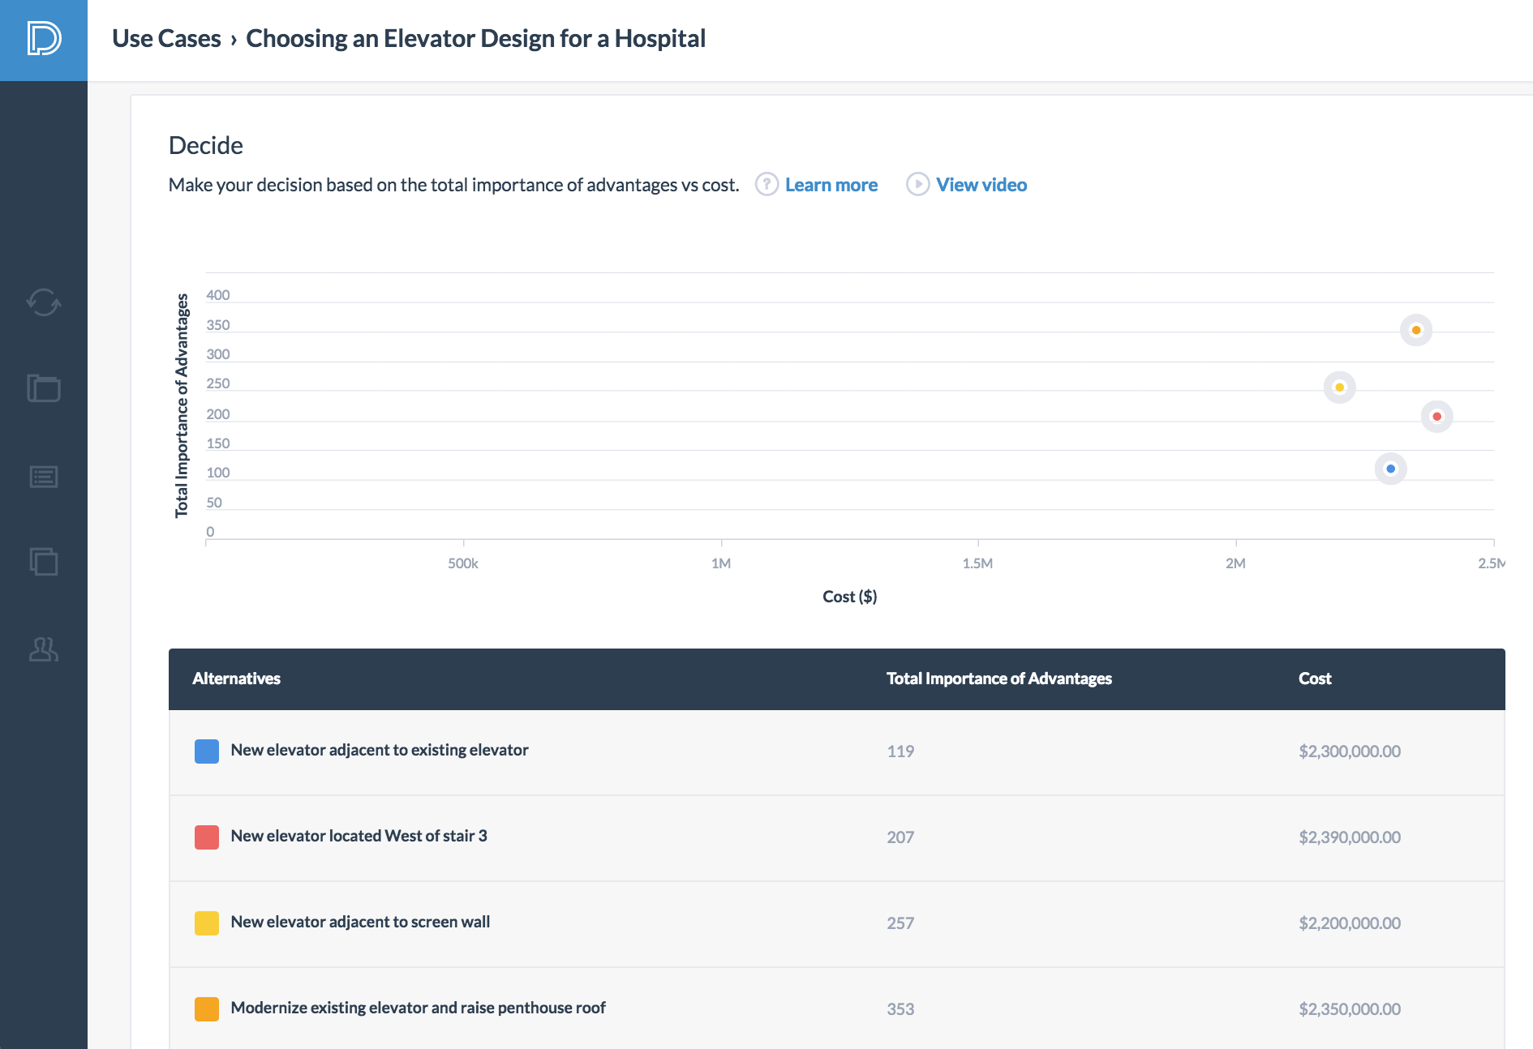Click Choosing an Elevator Design breadcrumb title
Image resolution: width=1533 pixels, height=1049 pixels.
pos(475,38)
